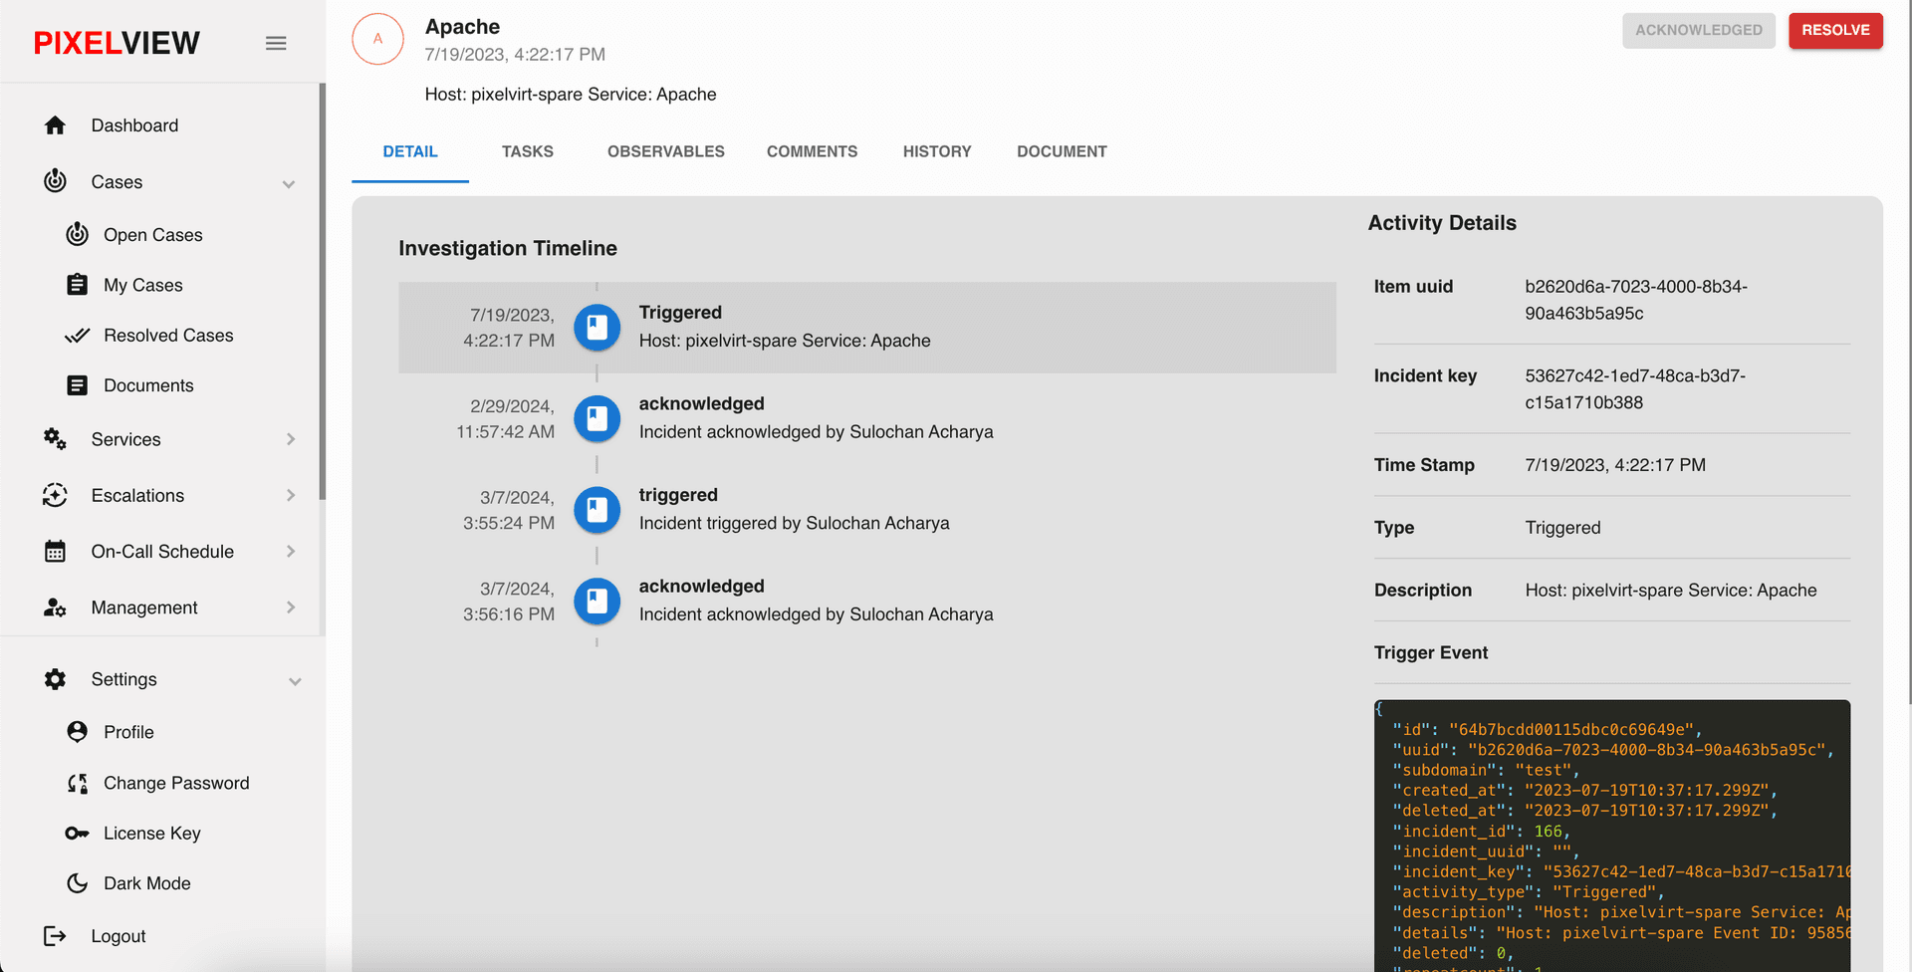Click the sidebar vertical scrollbar
The height and width of the screenshot is (972, 1912).
[322, 291]
